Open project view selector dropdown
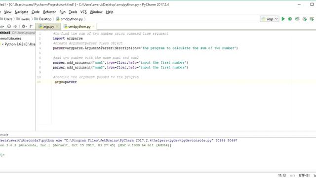The width and height of the screenshot is (316, 178). (2, 26)
